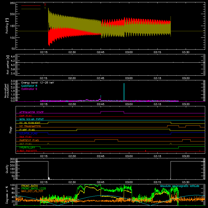Click the 250 tick label on Pointing axis

[x=12, y=3]
